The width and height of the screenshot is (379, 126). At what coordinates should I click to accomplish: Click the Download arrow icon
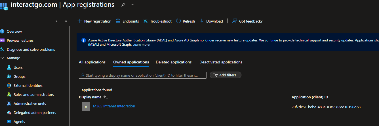tap(202, 21)
